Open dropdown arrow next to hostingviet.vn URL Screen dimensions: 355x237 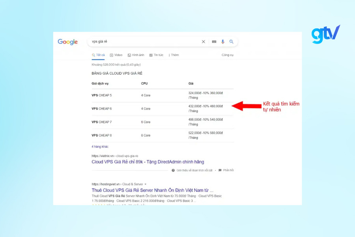tap(146, 184)
